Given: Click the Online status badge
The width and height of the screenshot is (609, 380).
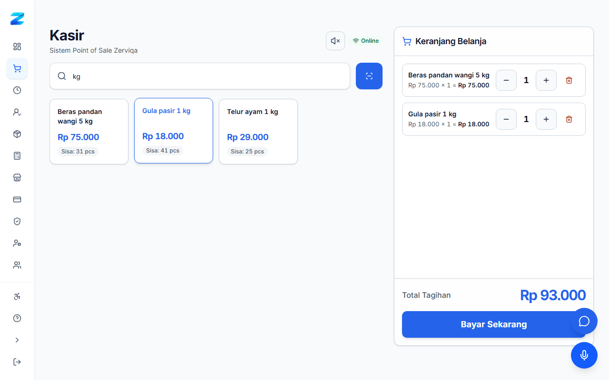Looking at the screenshot, I should pyautogui.click(x=365, y=41).
